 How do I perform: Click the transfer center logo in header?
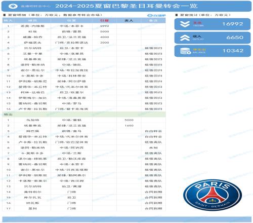13,6
